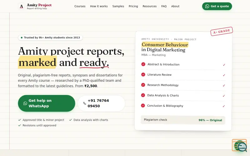Click the AMITY UNIVERSITY · MAJOR PROJECT label

[x=169, y=39]
